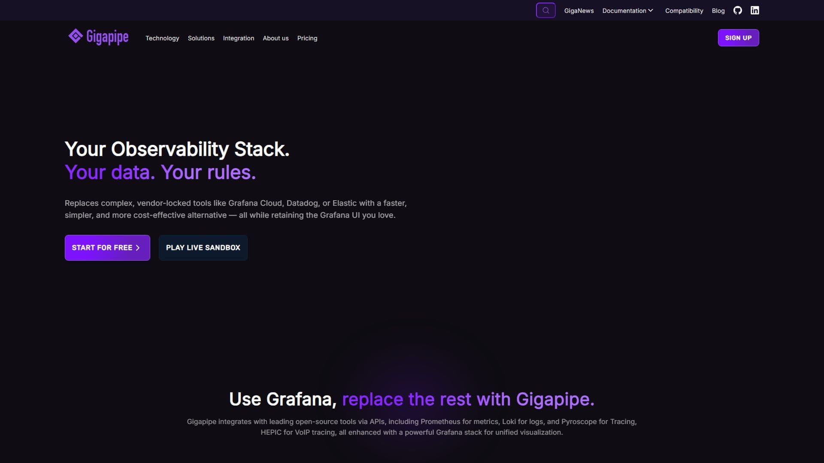Open the Technology menu item
The height and width of the screenshot is (463, 824).
[x=162, y=38]
